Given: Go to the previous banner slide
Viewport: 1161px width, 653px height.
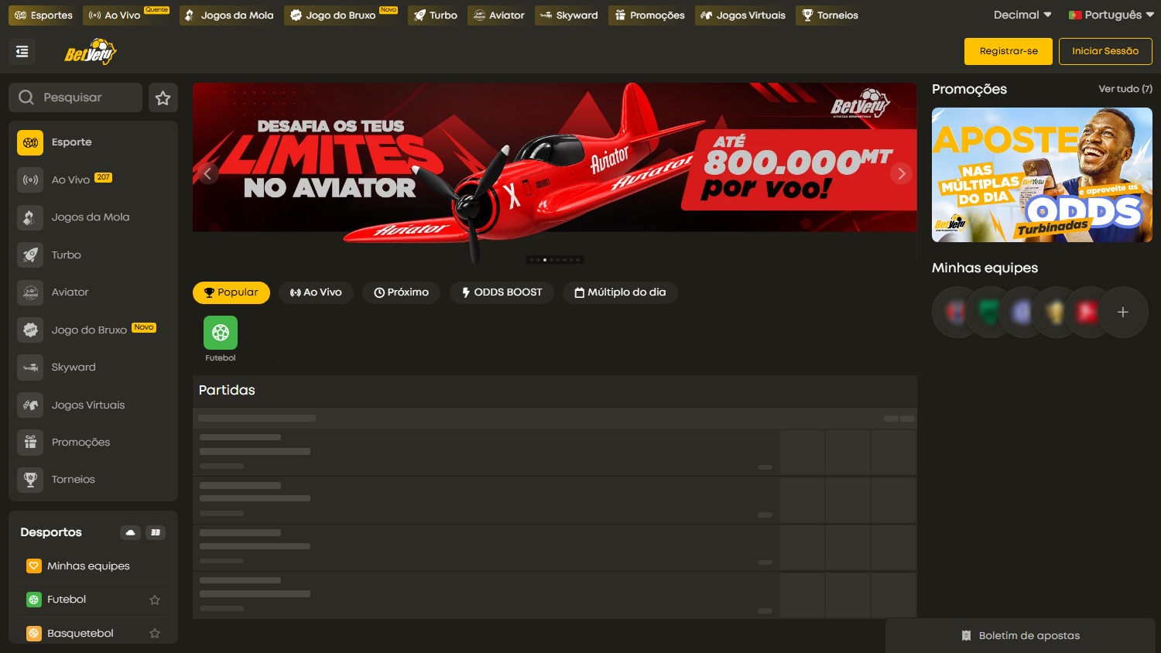Looking at the screenshot, I should pos(207,173).
